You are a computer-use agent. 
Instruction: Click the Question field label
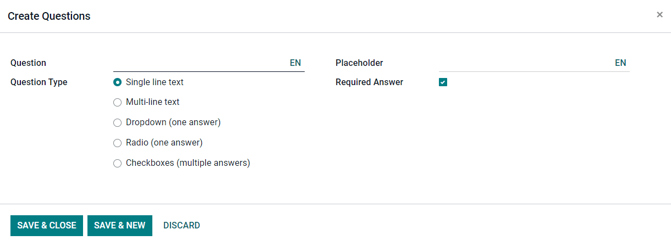pos(28,63)
